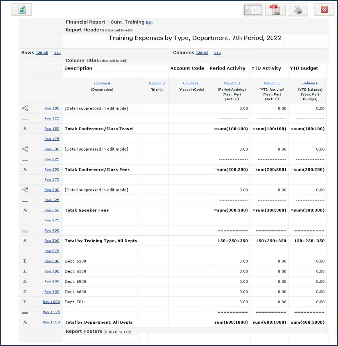Click the fx formula icon beside Row 150
The width and height of the screenshot is (338, 346).
click(25, 129)
